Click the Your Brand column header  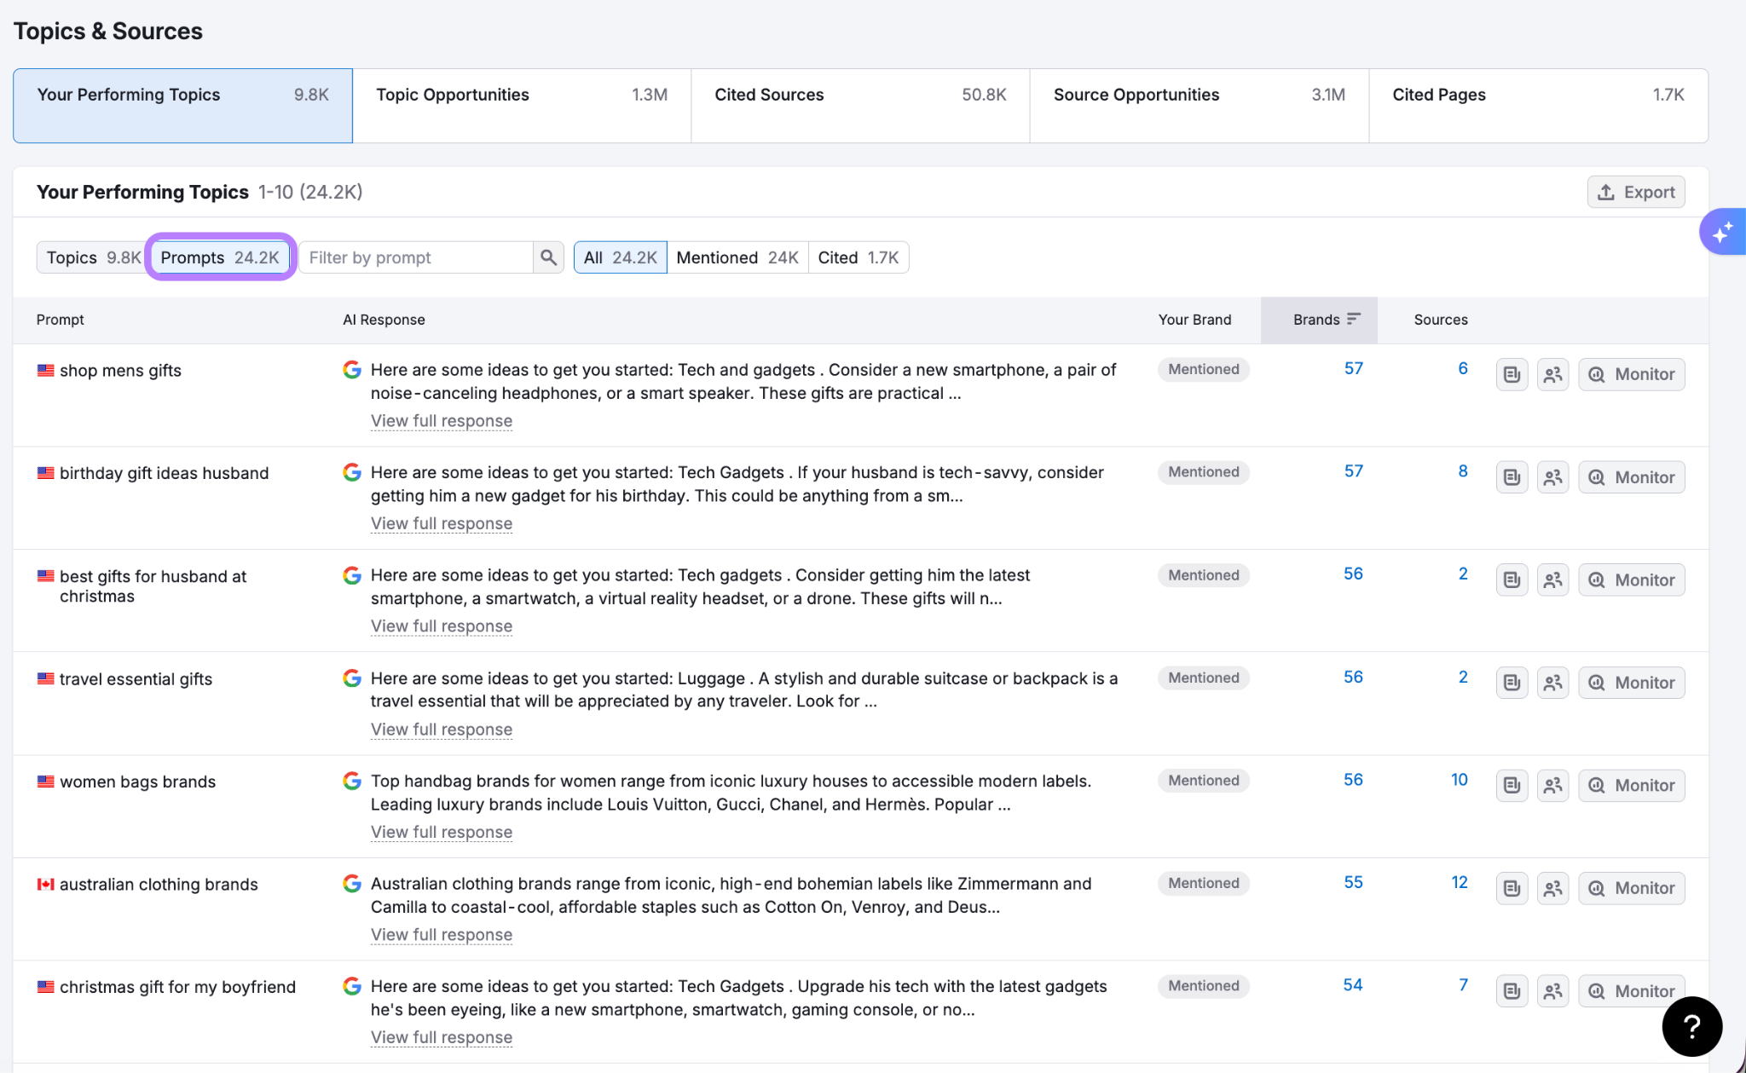pyautogui.click(x=1194, y=320)
